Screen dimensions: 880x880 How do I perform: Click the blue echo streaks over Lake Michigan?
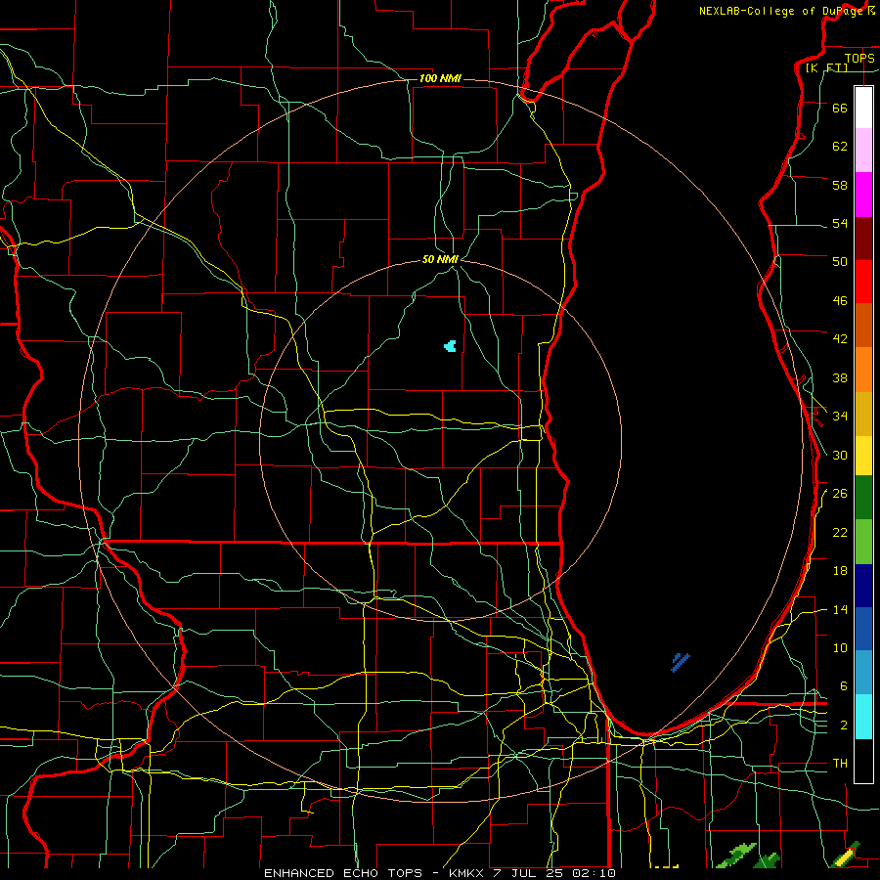(x=681, y=662)
